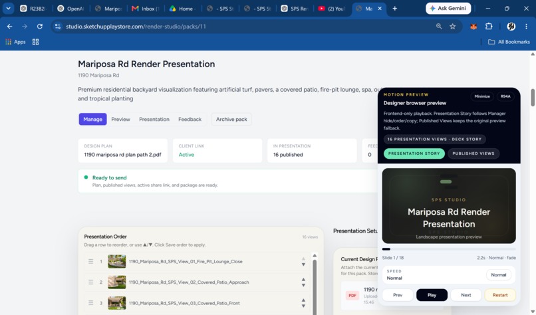The height and width of the screenshot is (315, 536).
Task: Click the Next slide button
Action: [x=466, y=295]
